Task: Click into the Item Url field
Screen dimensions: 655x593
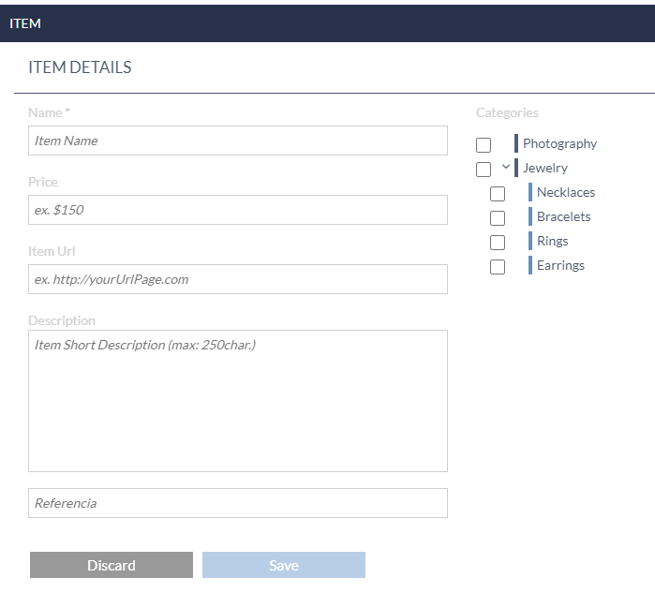Action: click(x=238, y=279)
